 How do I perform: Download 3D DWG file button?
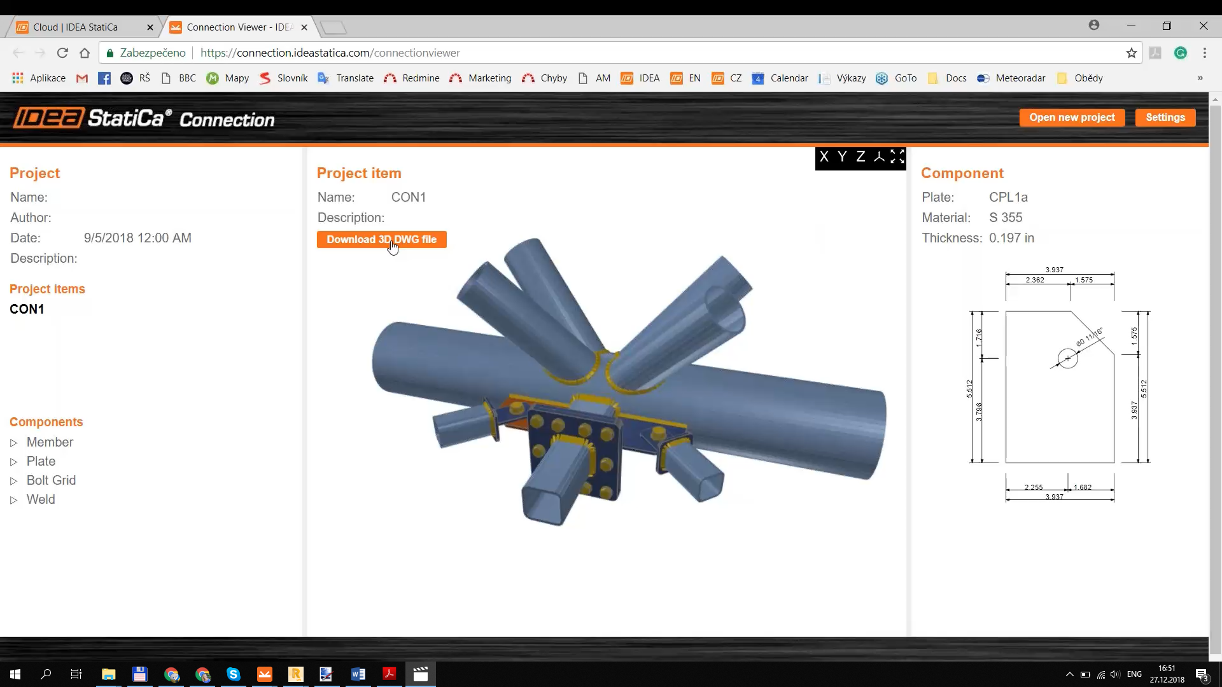click(382, 239)
